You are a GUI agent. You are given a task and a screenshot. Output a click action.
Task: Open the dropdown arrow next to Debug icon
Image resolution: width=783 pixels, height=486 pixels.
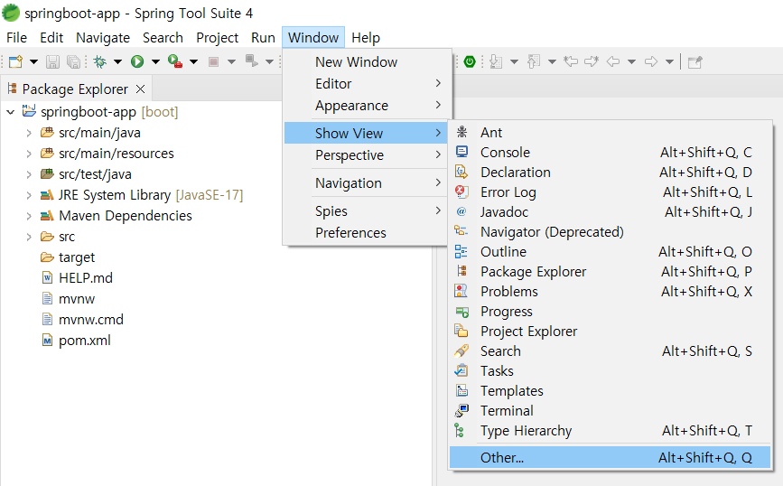[x=117, y=62]
